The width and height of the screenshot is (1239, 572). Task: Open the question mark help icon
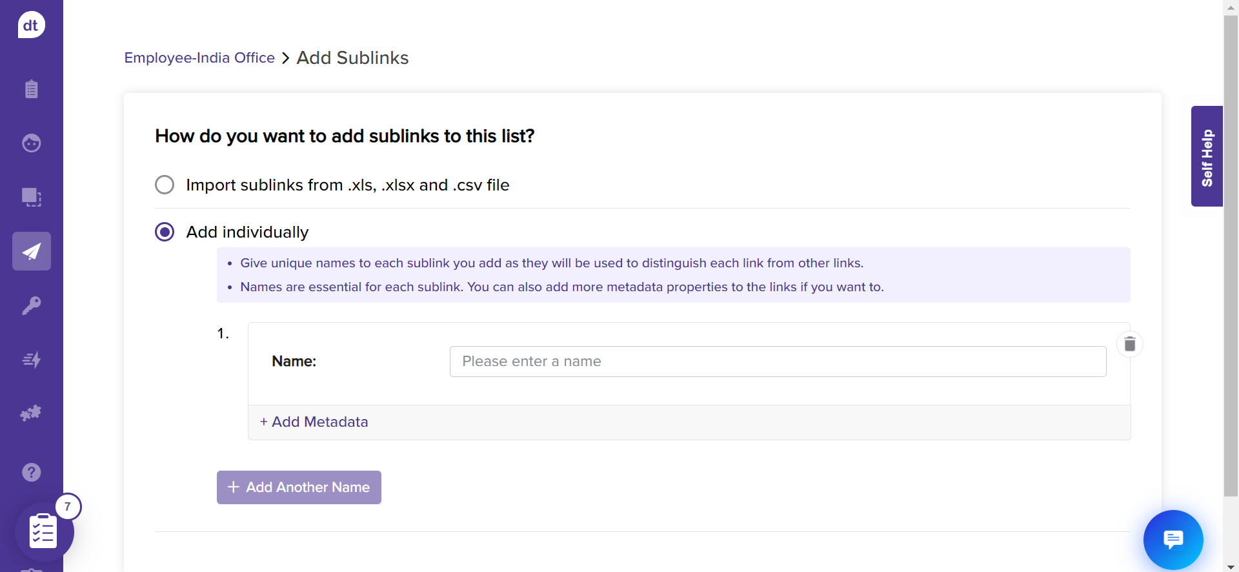click(x=31, y=472)
